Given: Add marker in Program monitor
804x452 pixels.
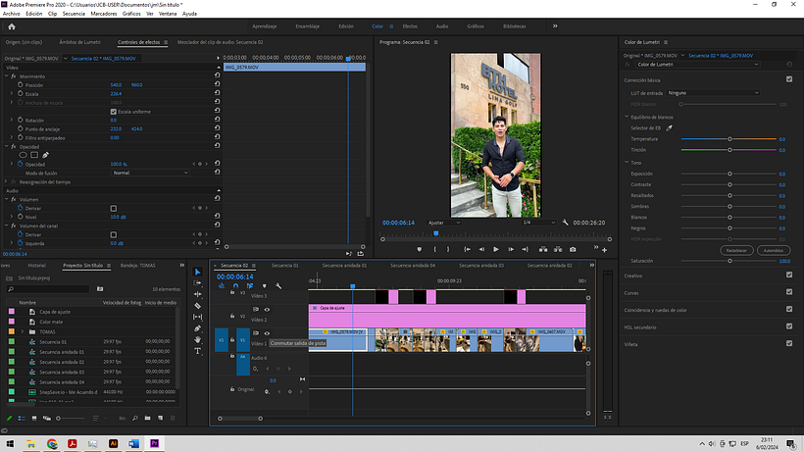Looking at the screenshot, I should coord(420,250).
